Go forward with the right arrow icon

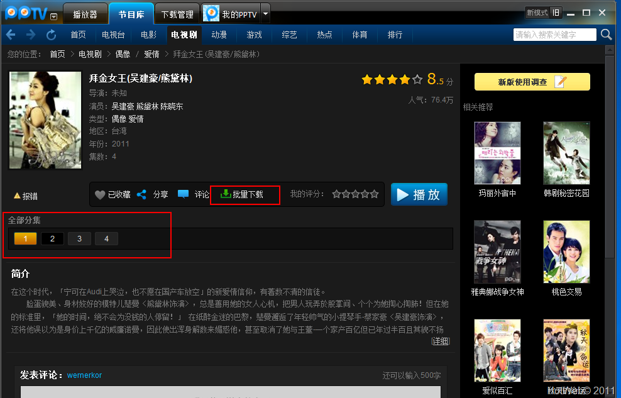[x=31, y=35]
